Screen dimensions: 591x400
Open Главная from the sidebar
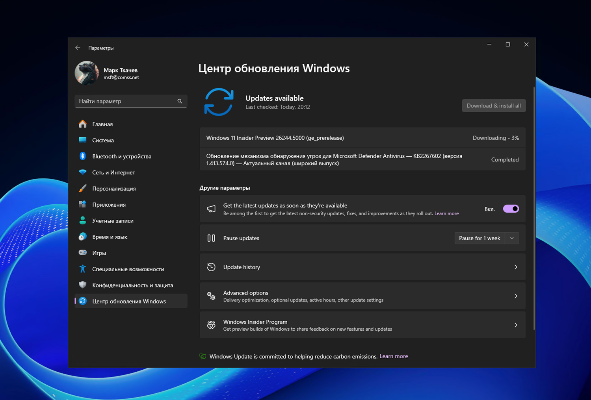[102, 124]
